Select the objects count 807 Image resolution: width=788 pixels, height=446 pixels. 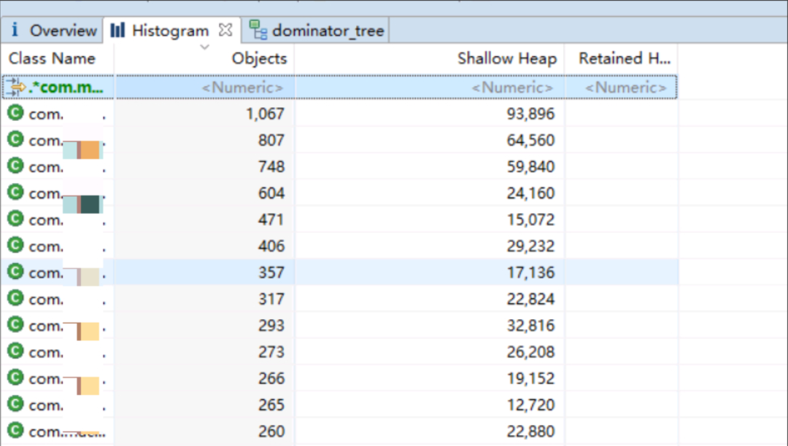pyautogui.click(x=271, y=140)
